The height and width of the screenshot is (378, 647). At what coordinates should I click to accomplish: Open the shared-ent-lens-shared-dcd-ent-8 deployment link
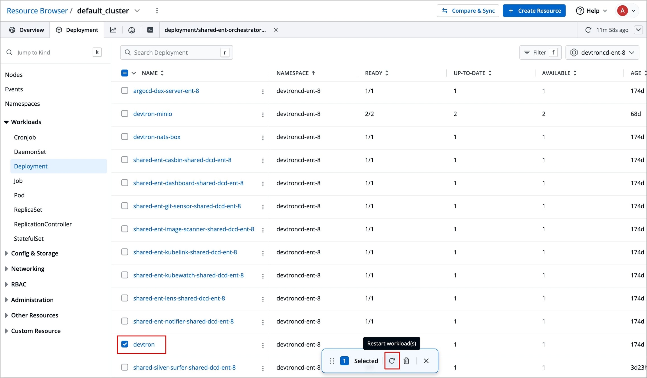click(x=179, y=298)
